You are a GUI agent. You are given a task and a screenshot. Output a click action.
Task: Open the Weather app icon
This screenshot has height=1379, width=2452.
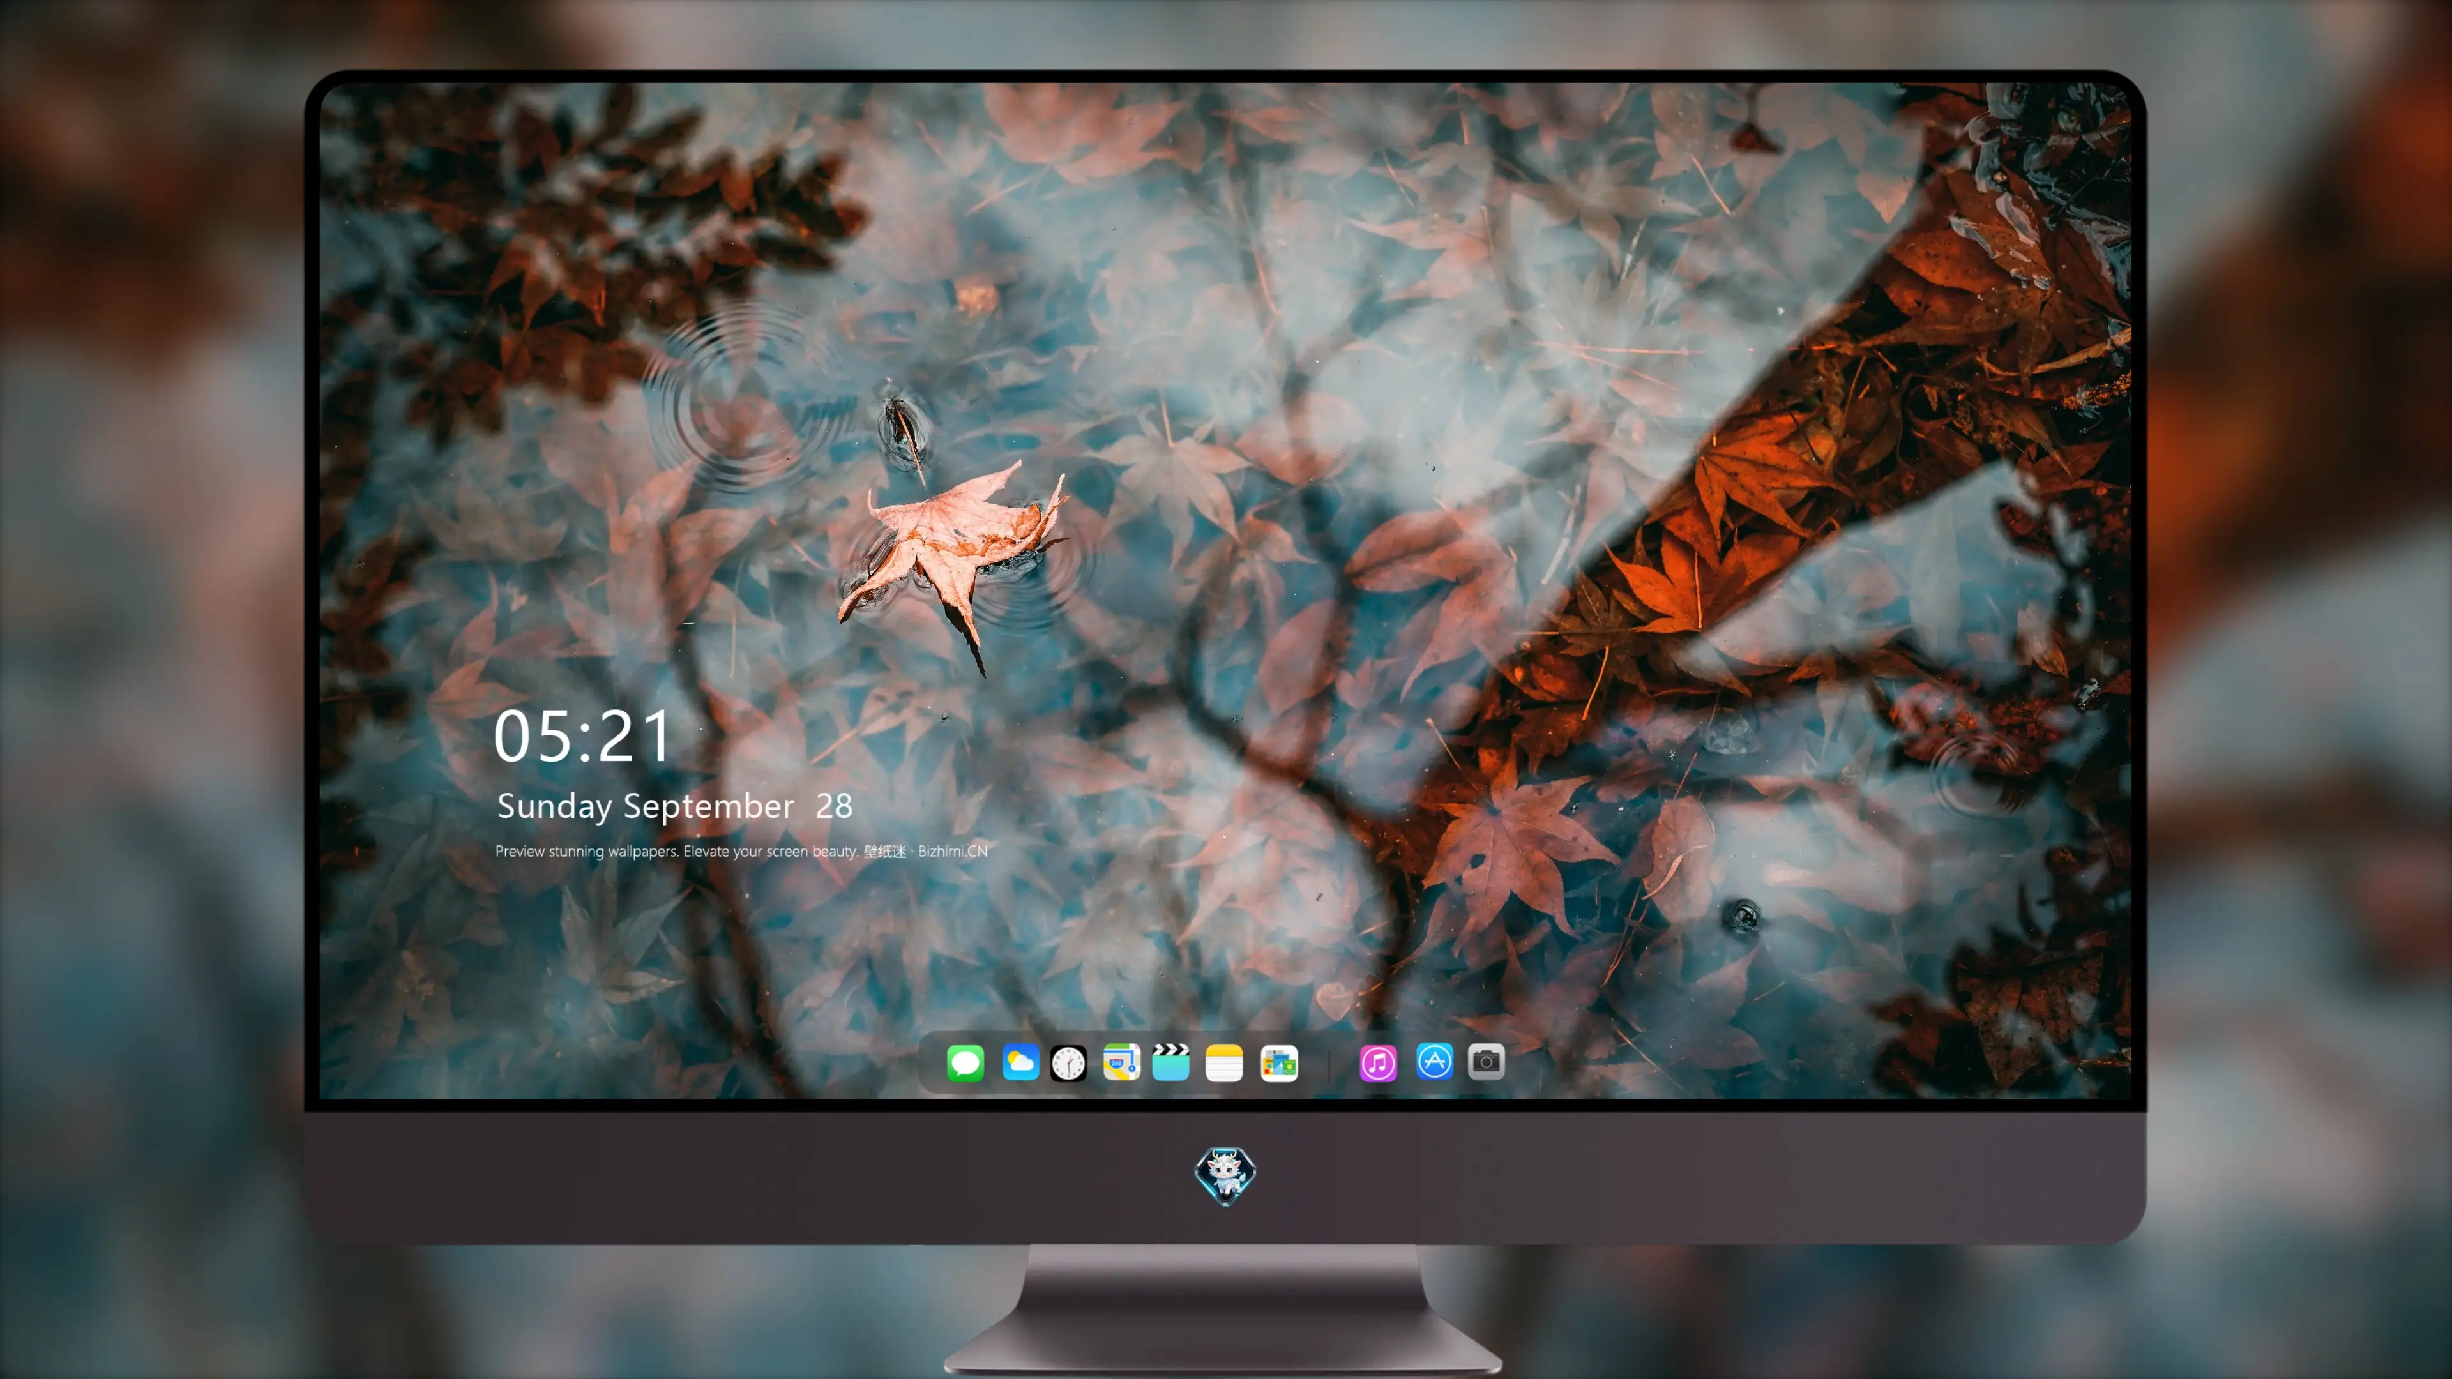point(1020,1062)
